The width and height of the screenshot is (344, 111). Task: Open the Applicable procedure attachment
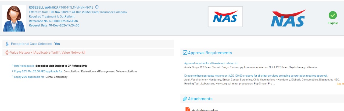pos(205,110)
